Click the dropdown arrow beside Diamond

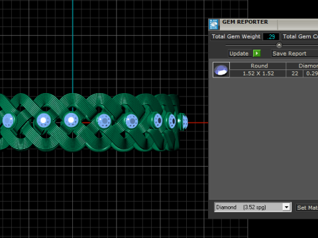(286, 207)
